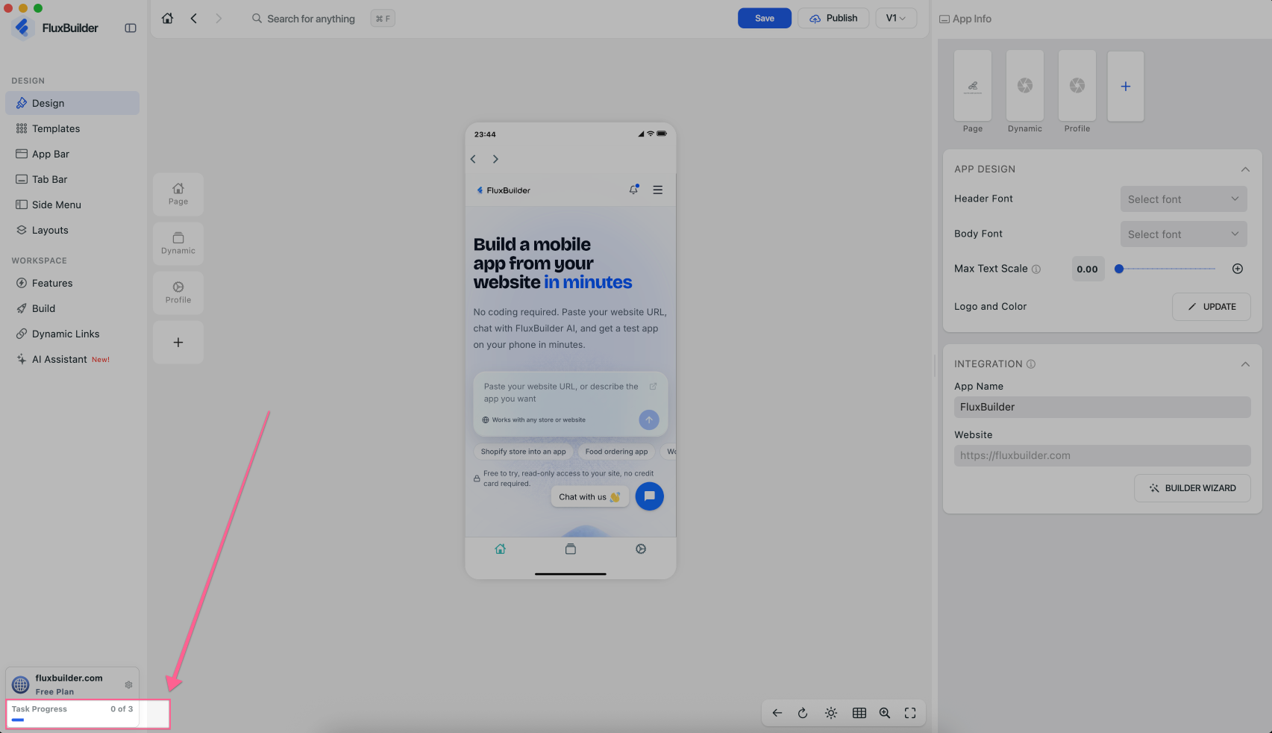Viewport: 1272px width, 733px height.
Task: Select App Bar in the sidebar
Action: pos(72,154)
